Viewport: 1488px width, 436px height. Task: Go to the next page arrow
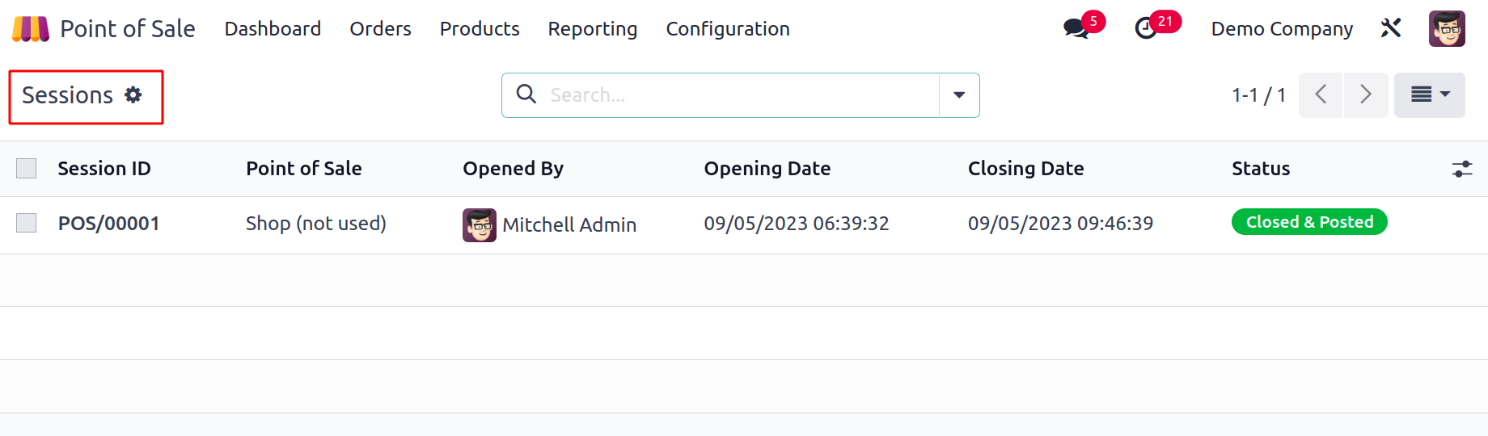[1366, 95]
